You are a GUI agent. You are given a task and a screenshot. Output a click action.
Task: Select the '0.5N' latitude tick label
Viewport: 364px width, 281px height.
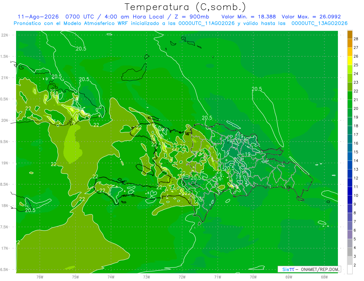tap(5, 99)
